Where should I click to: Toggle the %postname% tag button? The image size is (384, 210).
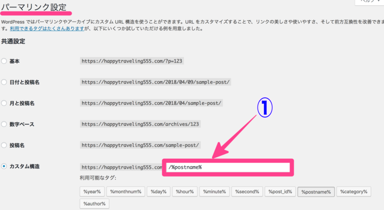(316, 192)
